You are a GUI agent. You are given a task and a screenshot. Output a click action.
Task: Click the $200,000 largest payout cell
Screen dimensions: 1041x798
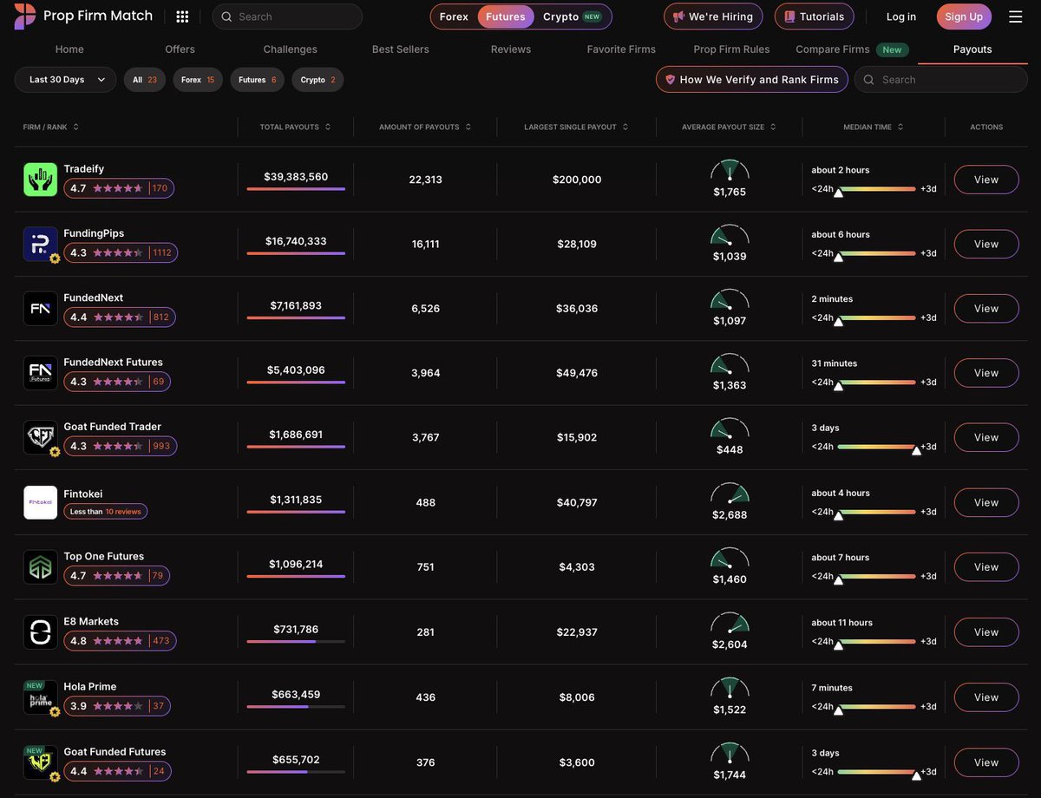point(577,180)
